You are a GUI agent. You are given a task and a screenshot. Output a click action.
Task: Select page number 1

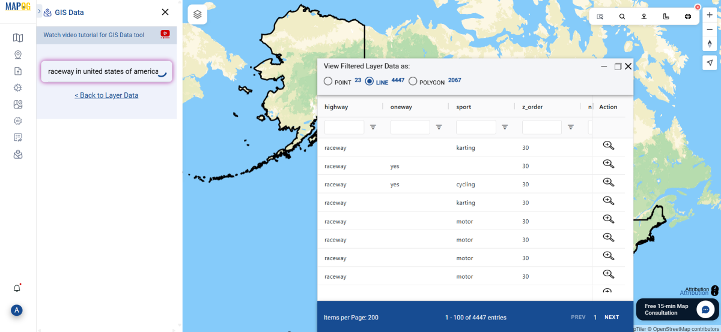595,317
